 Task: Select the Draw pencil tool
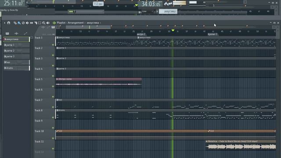coord(15,23)
